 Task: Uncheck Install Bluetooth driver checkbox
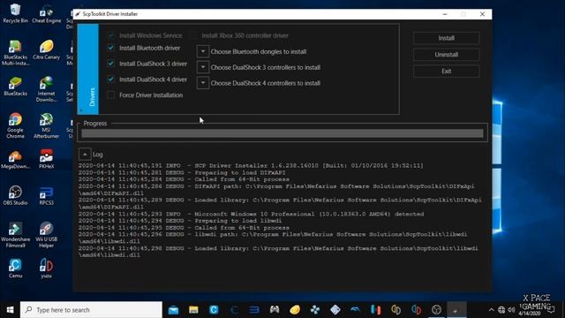tap(110, 48)
